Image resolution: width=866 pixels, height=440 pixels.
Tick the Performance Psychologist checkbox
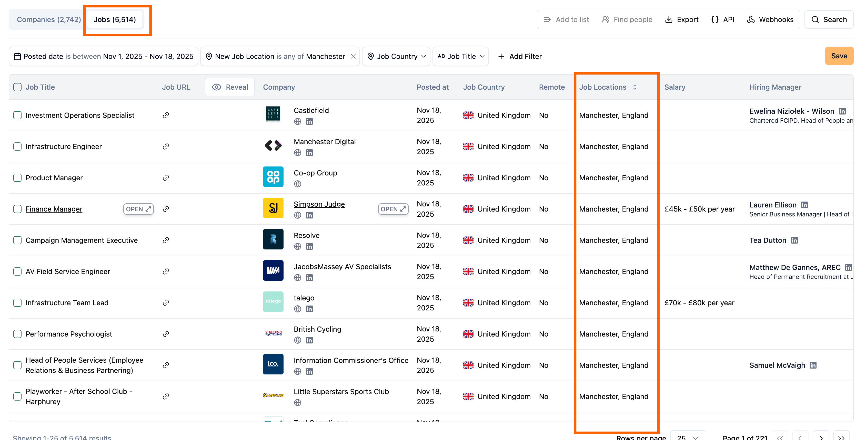pyautogui.click(x=17, y=334)
